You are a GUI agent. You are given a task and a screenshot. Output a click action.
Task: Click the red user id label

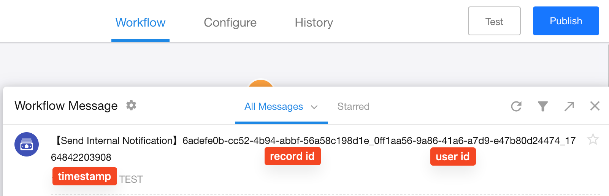click(x=453, y=156)
